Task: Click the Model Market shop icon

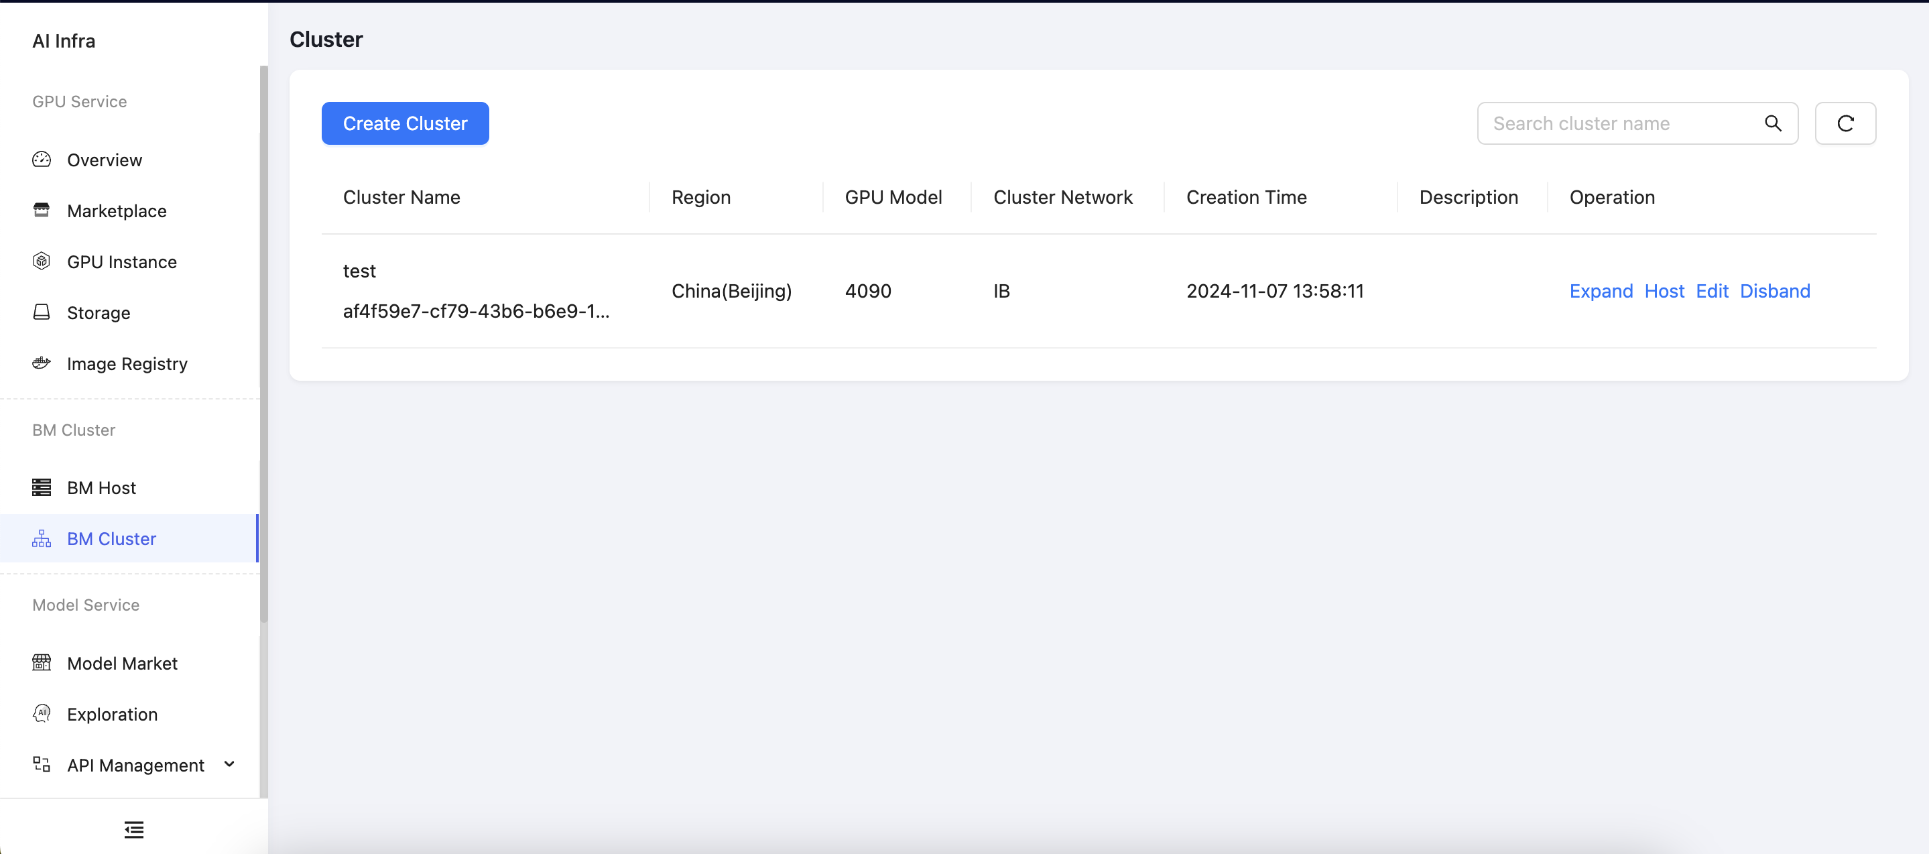Action: [42, 663]
